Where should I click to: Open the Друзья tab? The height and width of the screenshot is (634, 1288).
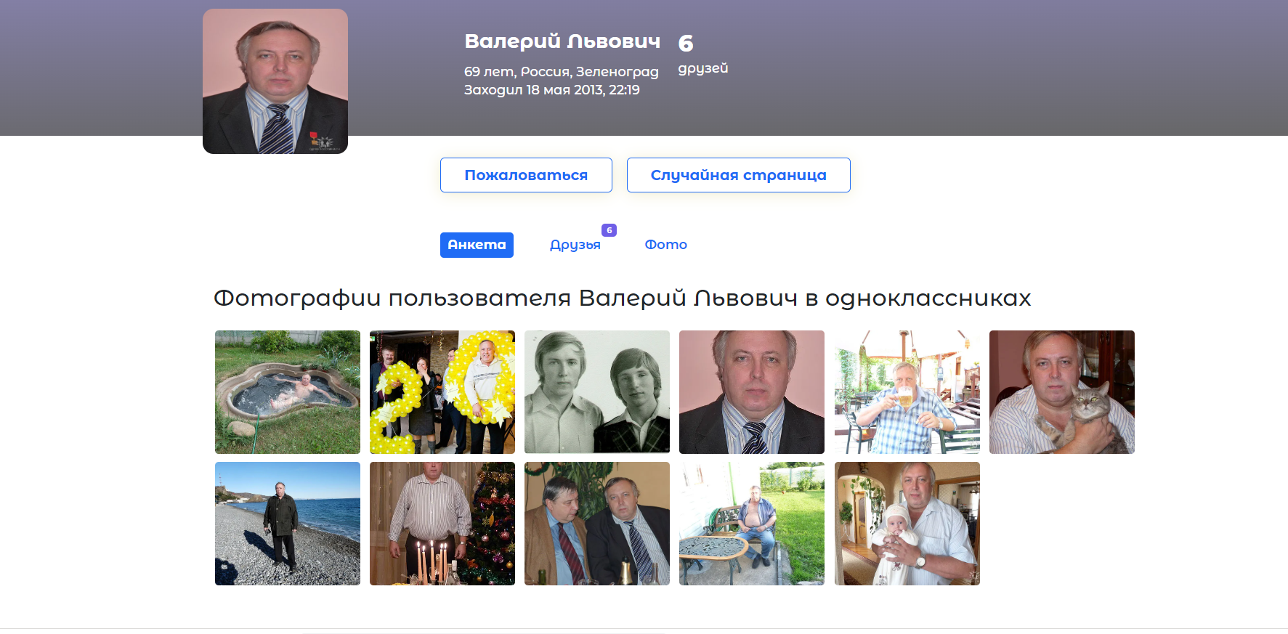pos(575,245)
